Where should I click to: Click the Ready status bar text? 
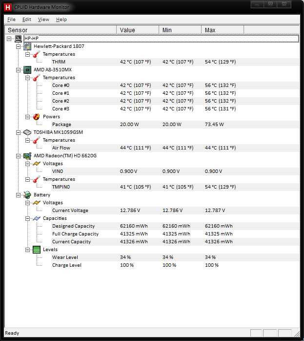(12, 333)
